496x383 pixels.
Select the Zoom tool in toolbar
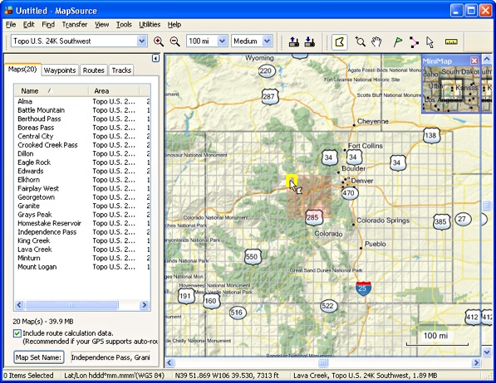(360, 41)
